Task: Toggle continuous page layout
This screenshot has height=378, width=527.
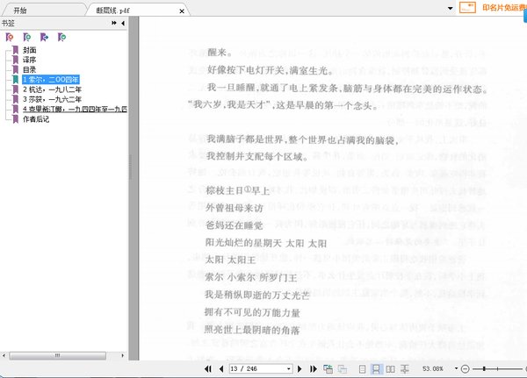Action: (x=376, y=369)
